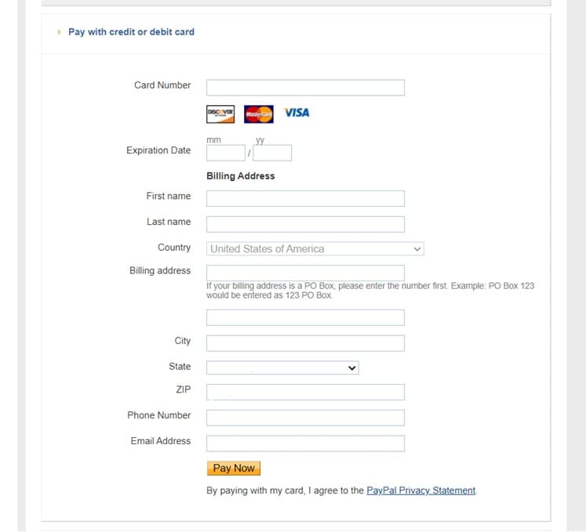The height and width of the screenshot is (532, 586).
Task: Click the second billing address line field
Action: tap(305, 317)
